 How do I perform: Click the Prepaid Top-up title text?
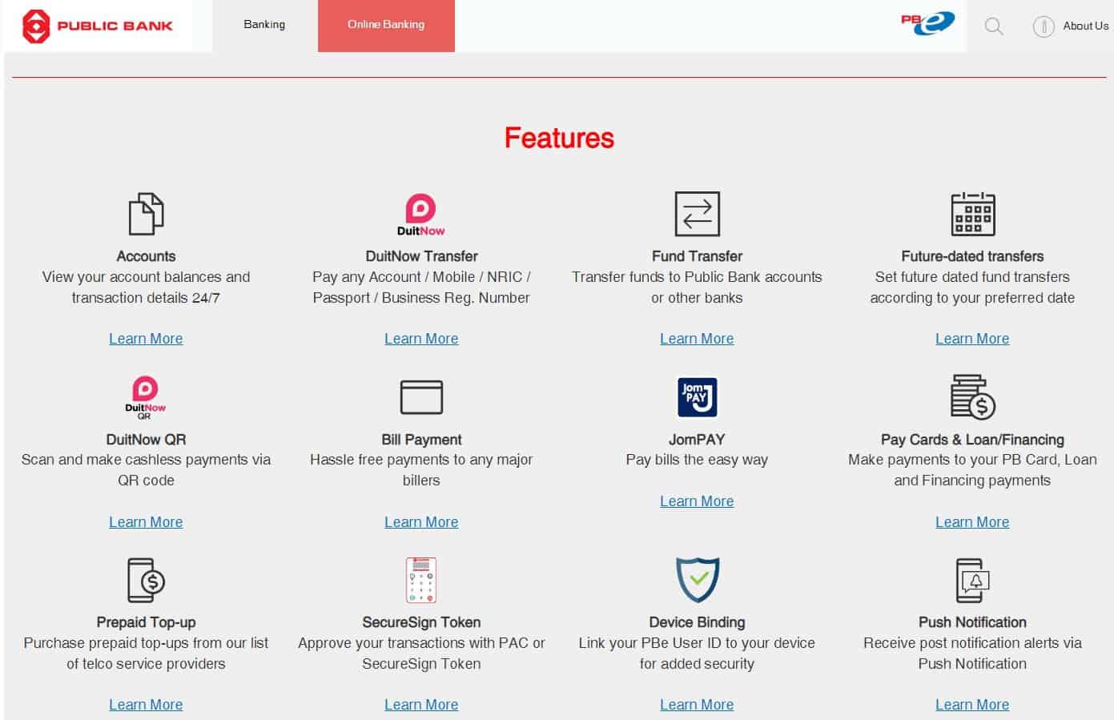[146, 622]
